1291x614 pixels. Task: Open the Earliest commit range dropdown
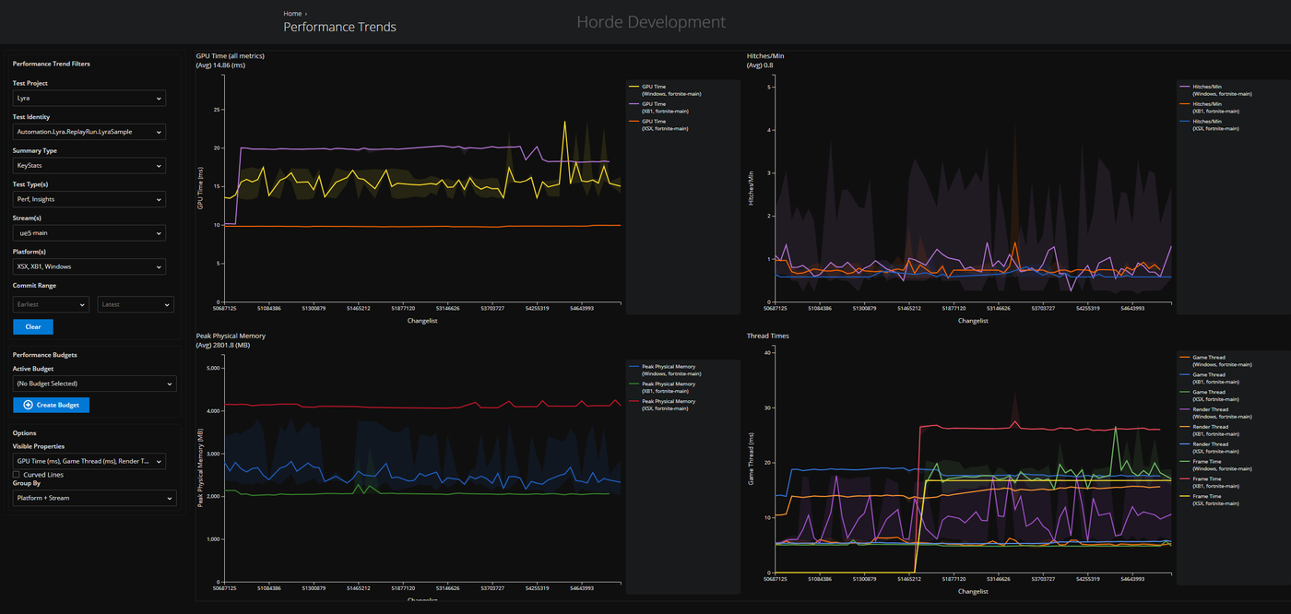click(51, 304)
